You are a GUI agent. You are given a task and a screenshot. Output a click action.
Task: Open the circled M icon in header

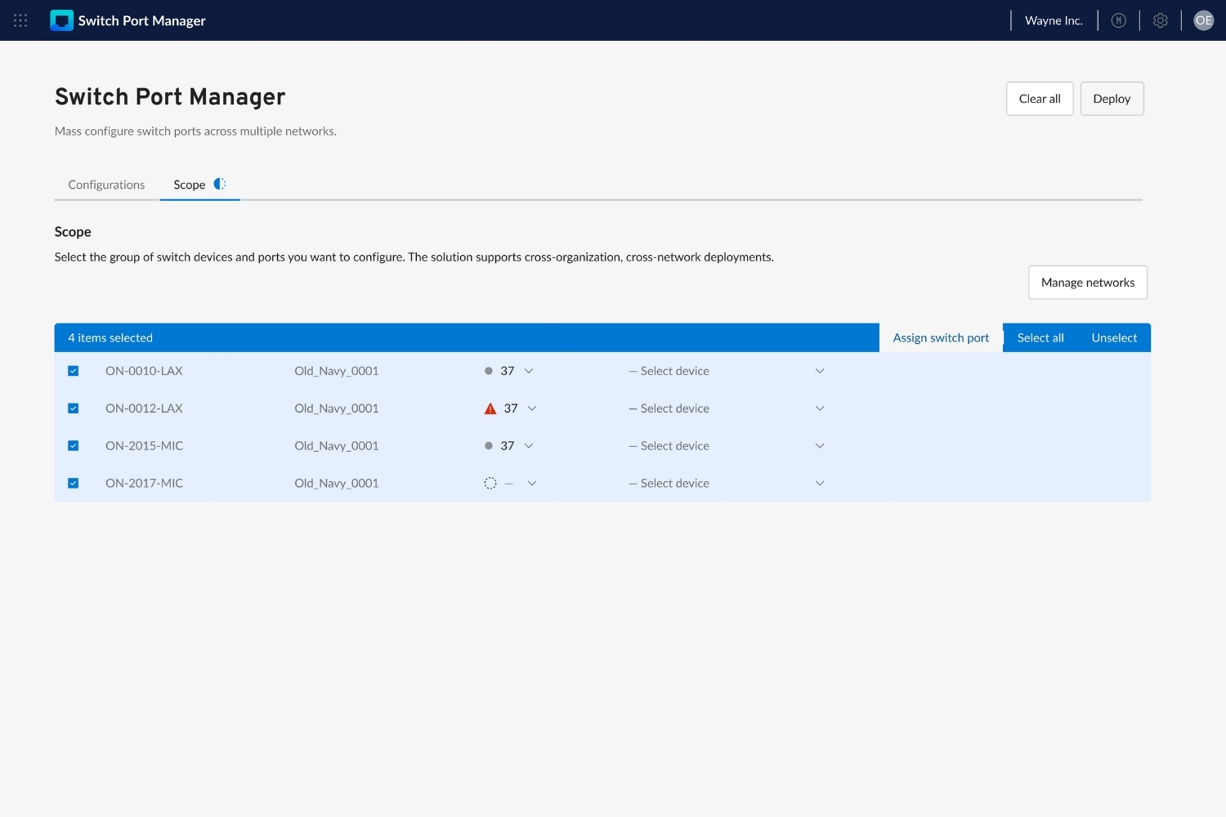[x=1119, y=20]
